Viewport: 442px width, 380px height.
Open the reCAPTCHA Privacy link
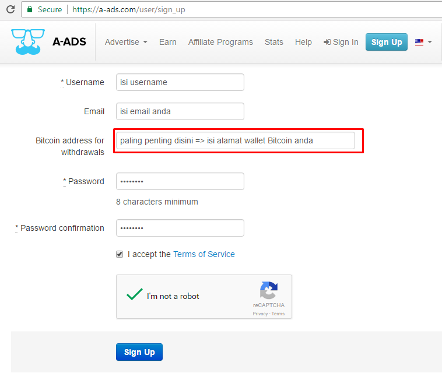(260, 314)
